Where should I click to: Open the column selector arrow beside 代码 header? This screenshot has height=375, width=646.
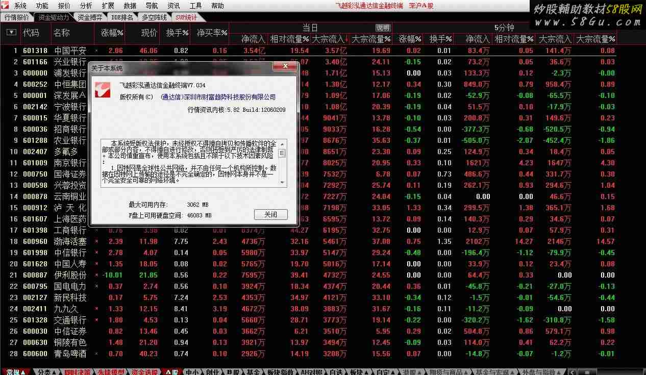(x=11, y=32)
